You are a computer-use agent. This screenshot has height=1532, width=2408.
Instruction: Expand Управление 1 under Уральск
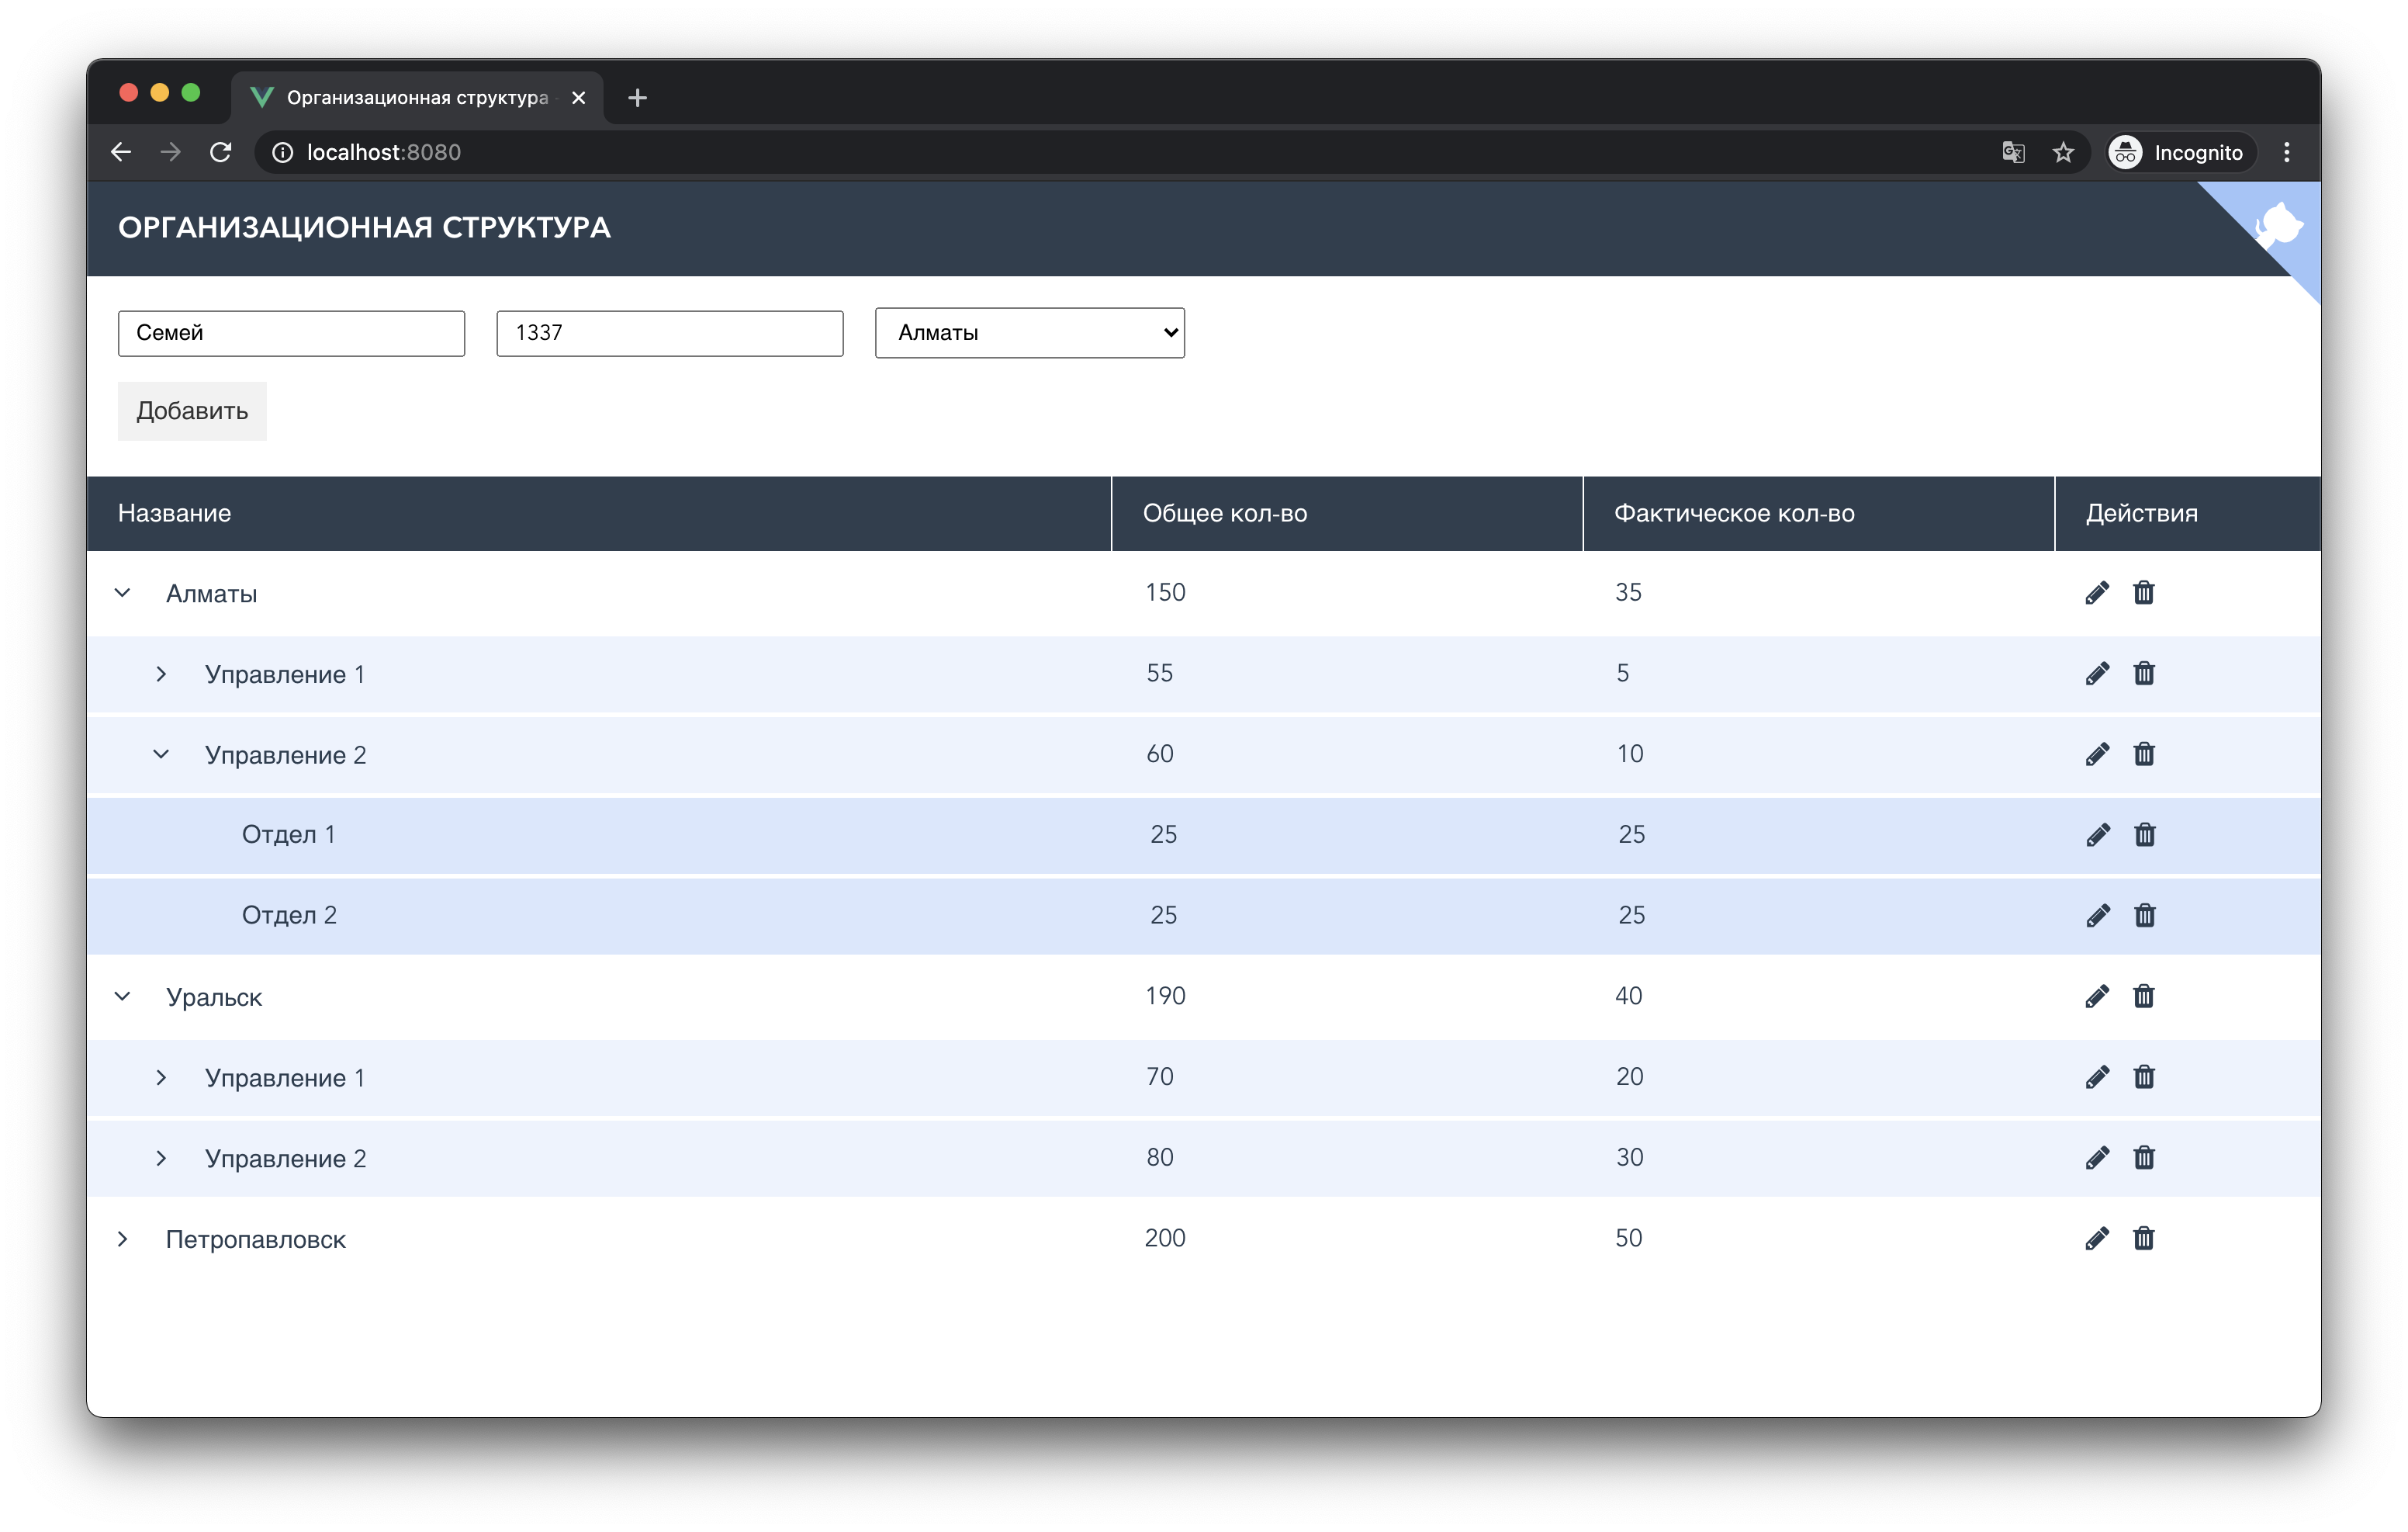tap(161, 1078)
